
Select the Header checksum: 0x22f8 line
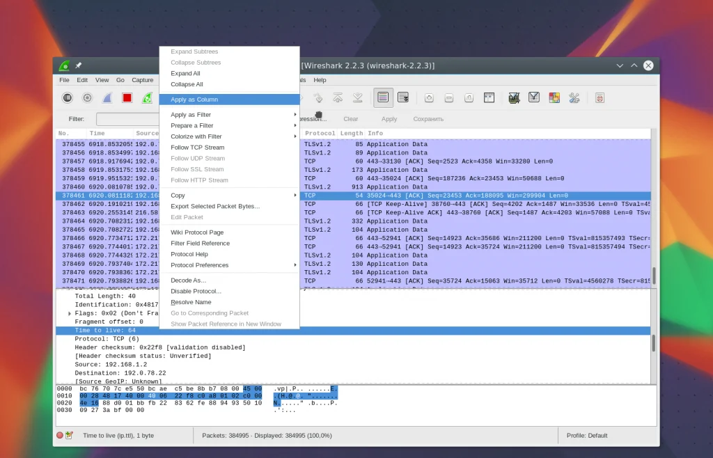(160, 347)
